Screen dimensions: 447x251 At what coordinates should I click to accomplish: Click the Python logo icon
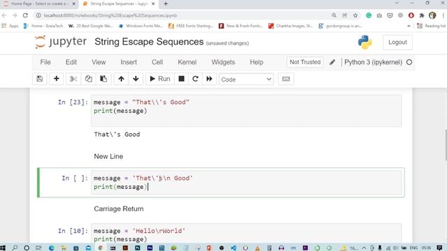[x=365, y=42]
